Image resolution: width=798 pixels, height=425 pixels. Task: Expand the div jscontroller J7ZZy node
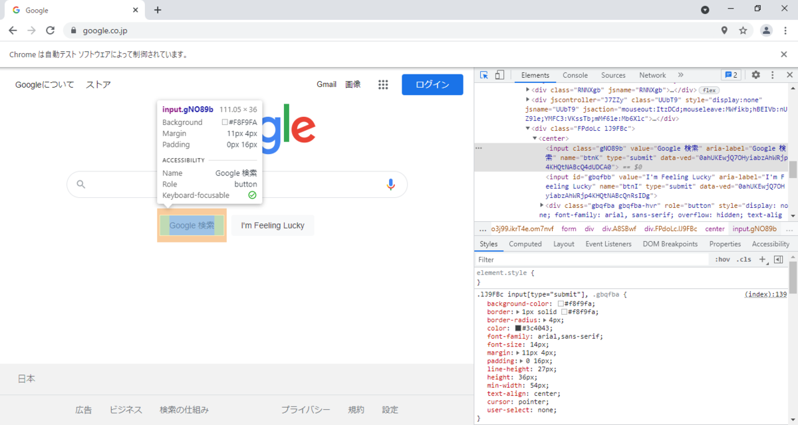point(528,100)
